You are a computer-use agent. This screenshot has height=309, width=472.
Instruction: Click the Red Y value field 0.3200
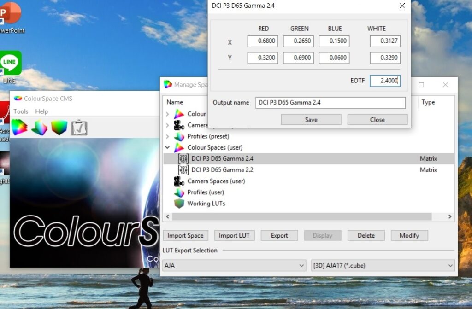[263, 58]
